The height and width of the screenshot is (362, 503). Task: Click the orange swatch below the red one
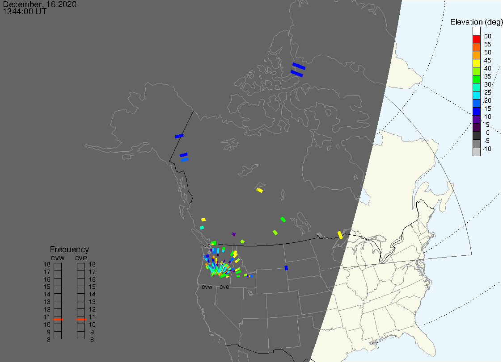point(476,47)
